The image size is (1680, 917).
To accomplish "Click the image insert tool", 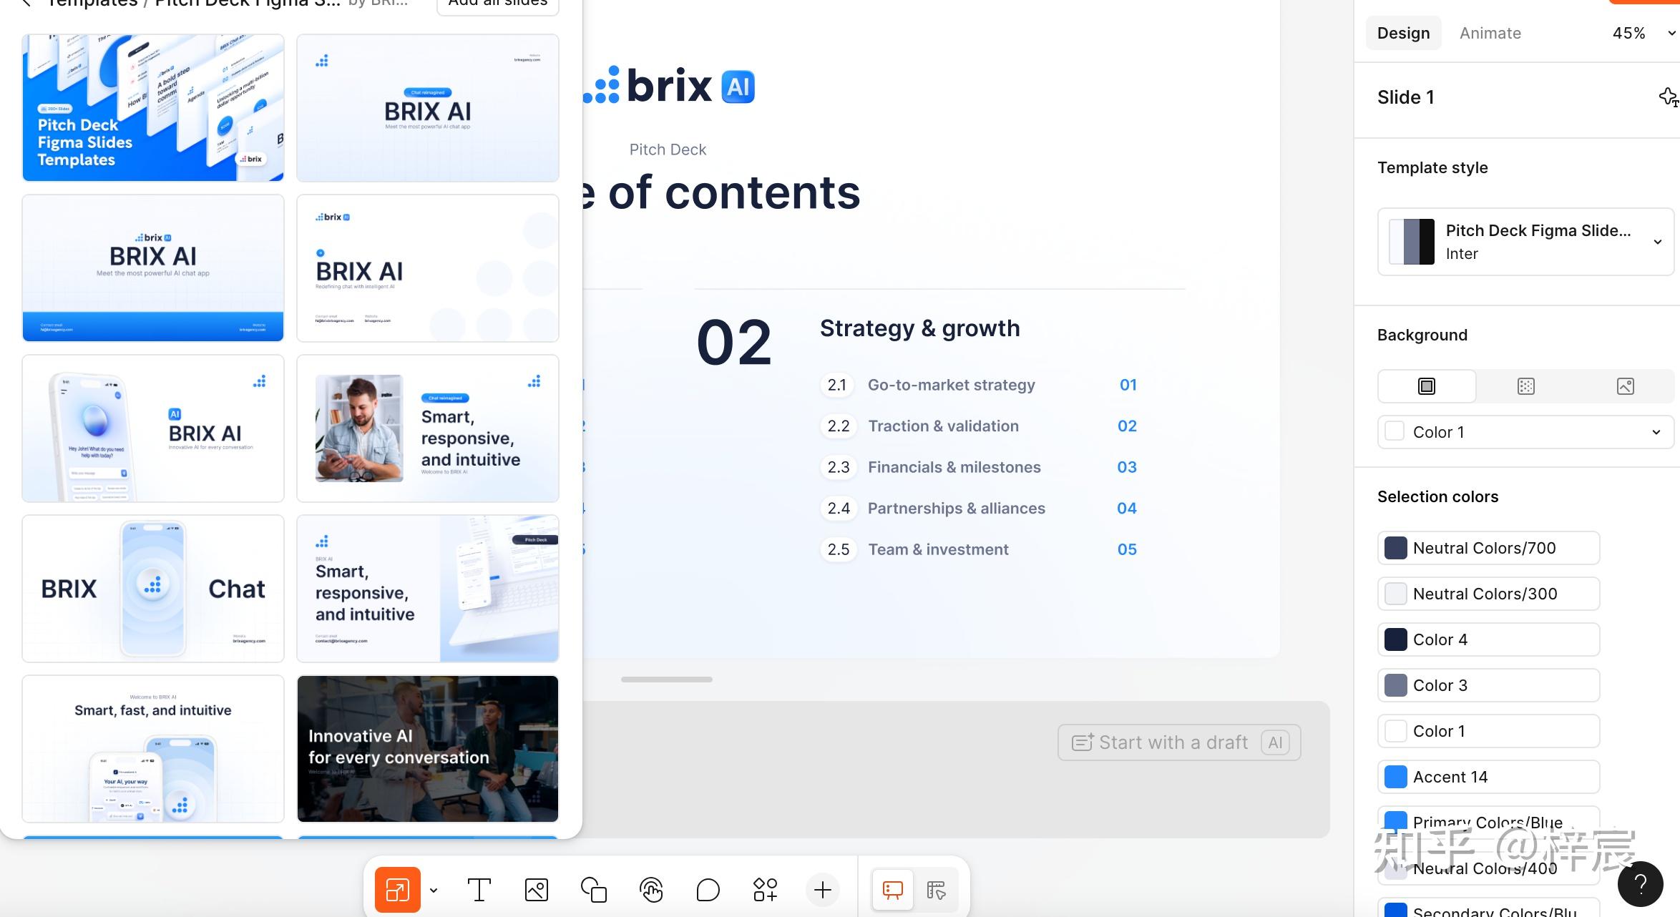I will coord(536,890).
